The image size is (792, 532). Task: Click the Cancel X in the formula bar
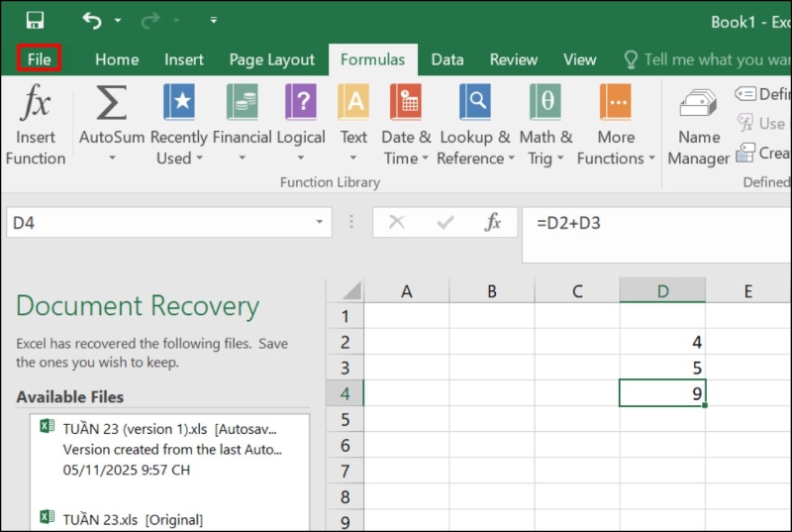point(397,222)
